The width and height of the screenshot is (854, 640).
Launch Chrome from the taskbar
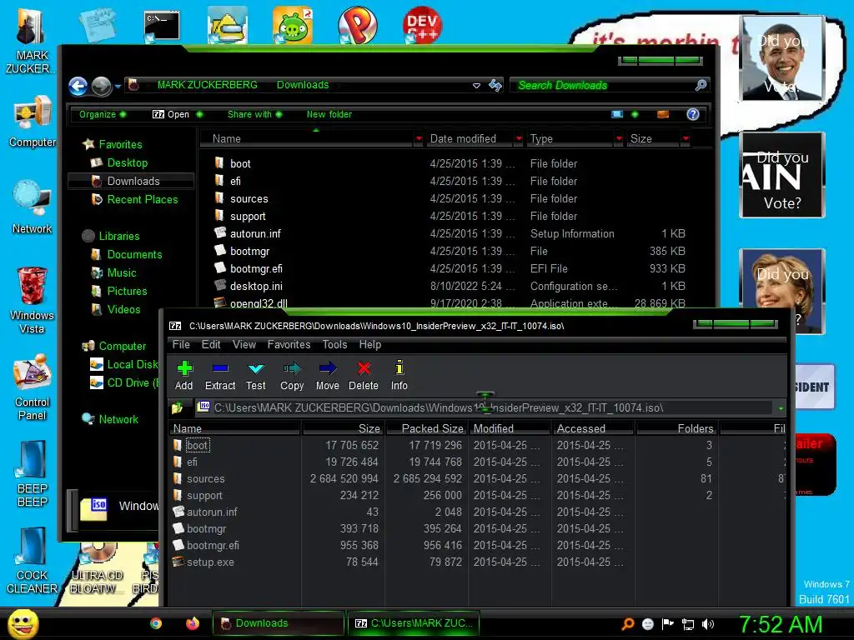point(156,623)
